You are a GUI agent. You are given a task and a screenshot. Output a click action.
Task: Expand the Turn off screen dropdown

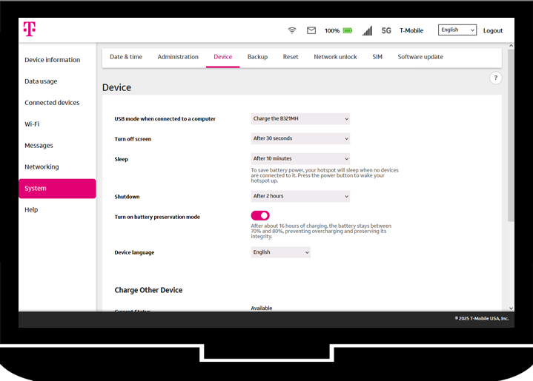point(300,138)
